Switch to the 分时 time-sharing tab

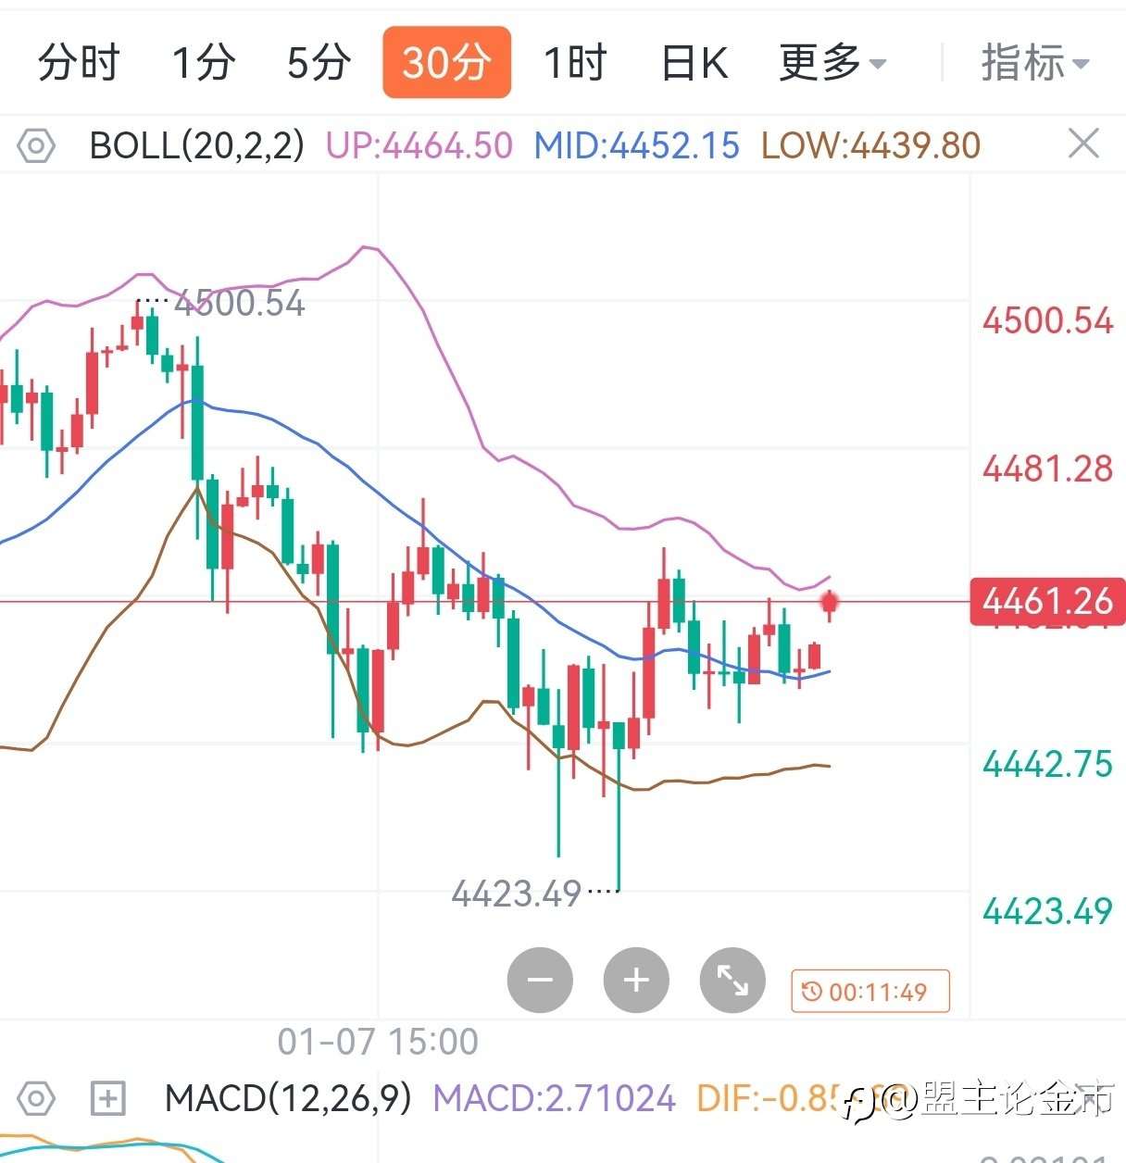pyautogui.click(x=78, y=62)
